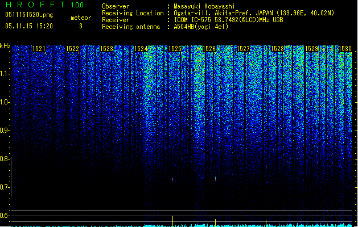Click the 1530 time marker
Screen dimensions: 358x227
345,49
